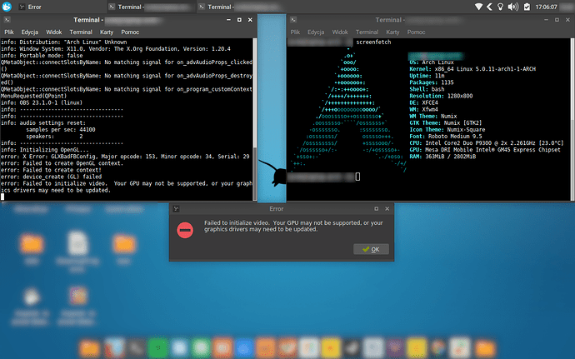Open Terminal menu in the left terminal window
Viewport: 575px width, 359px height.
coord(82,31)
